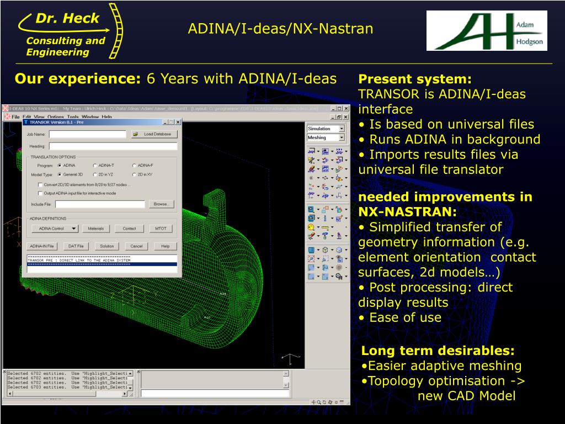Click the Materials button
Screen dimensions: 565x424
coord(95,229)
